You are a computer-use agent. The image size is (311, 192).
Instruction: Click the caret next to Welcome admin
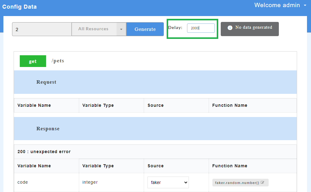pos(305,6)
